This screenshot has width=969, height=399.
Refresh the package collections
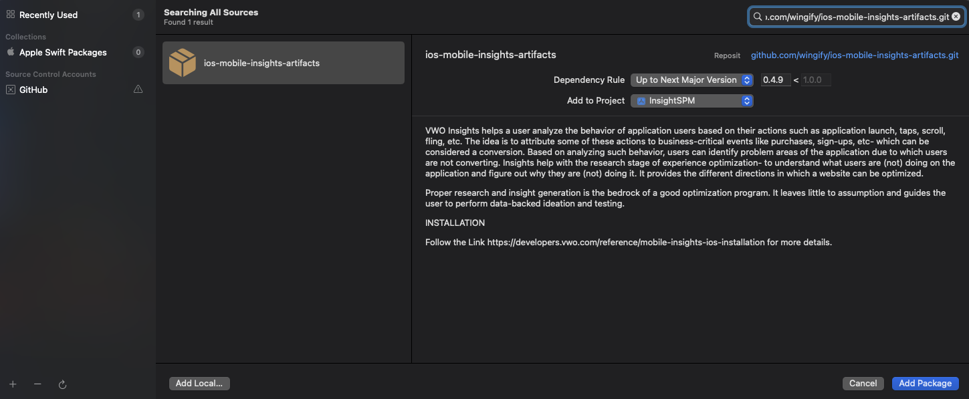click(62, 384)
